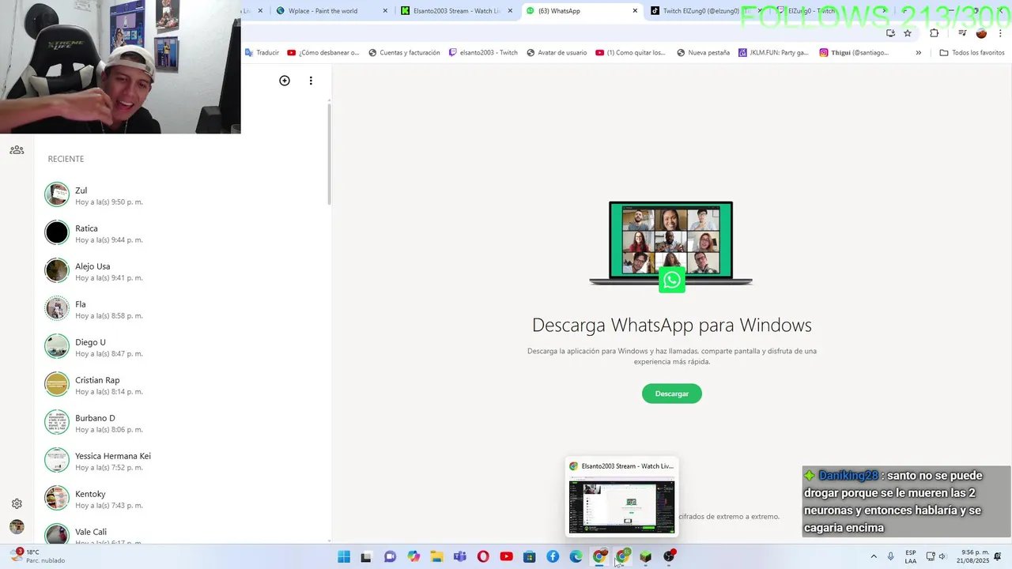Open YouTube app from taskbar
Image resolution: width=1012 pixels, height=569 pixels.
coord(506,557)
